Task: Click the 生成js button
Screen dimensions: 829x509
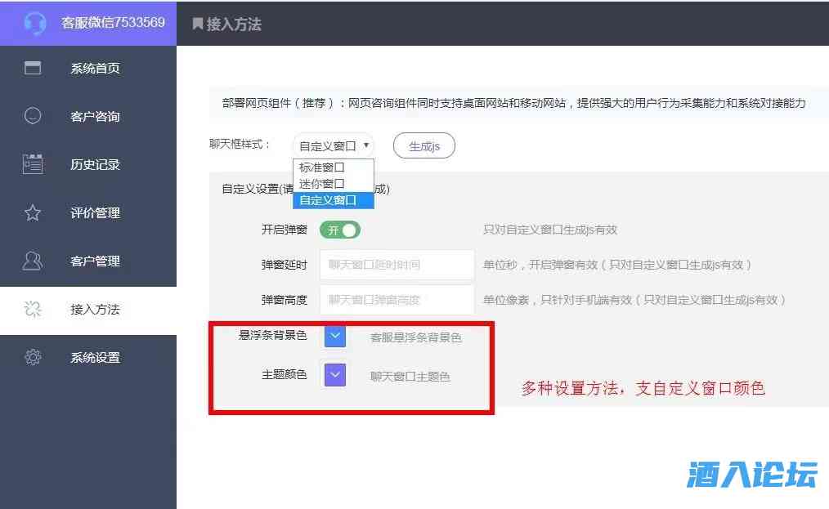Action: pyautogui.click(x=423, y=145)
